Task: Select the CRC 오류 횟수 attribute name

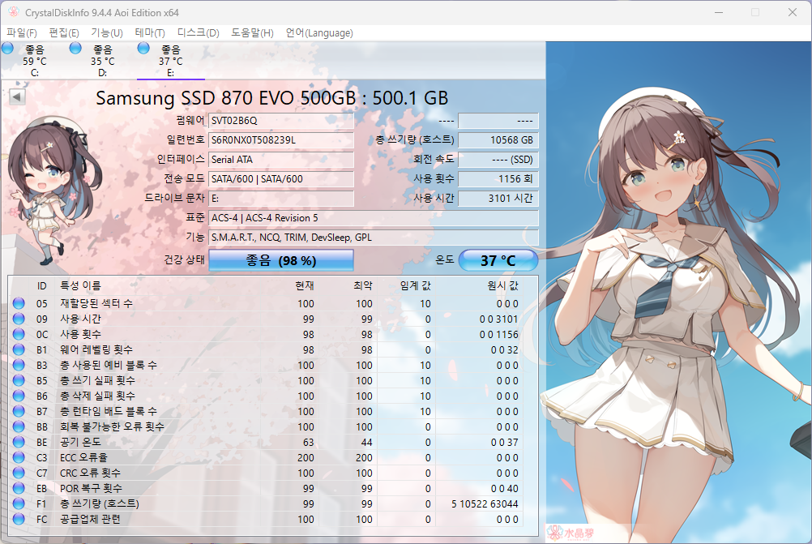Action: pyautogui.click(x=90, y=473)
